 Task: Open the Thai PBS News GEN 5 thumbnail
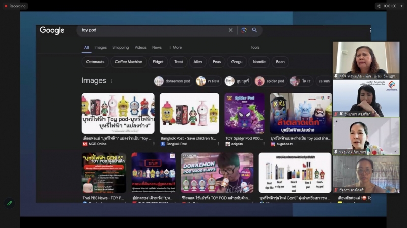[104, 173]
